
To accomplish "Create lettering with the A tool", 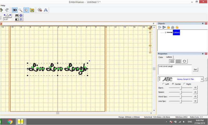I will coord(46,10).
